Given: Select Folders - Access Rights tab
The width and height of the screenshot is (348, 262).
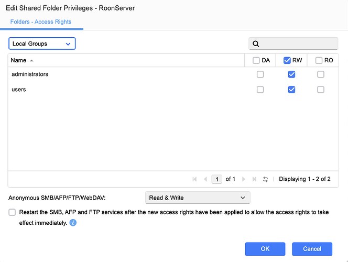Looking at the screenshot, I should click(x=41, y=21).
